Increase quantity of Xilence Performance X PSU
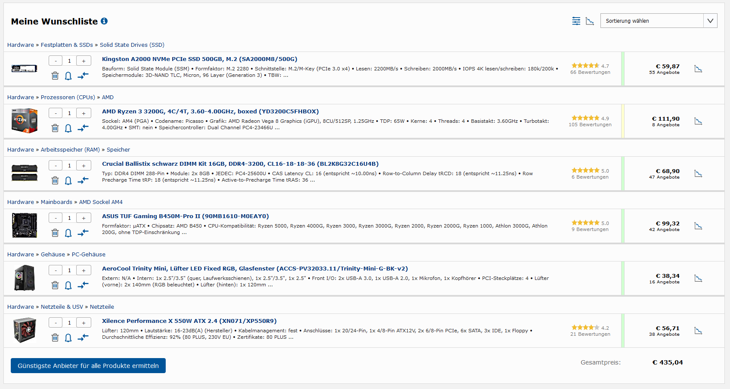730x389 pixels. click(84, 323)
